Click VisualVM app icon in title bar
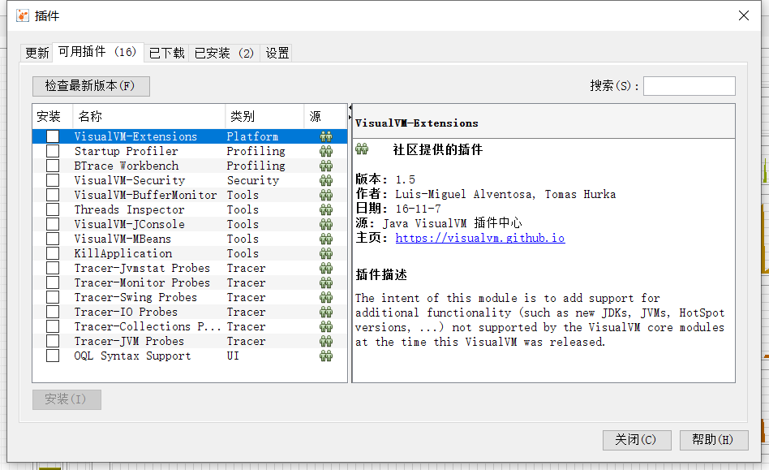Screen dimensions: 769x470 pos(23,15)
